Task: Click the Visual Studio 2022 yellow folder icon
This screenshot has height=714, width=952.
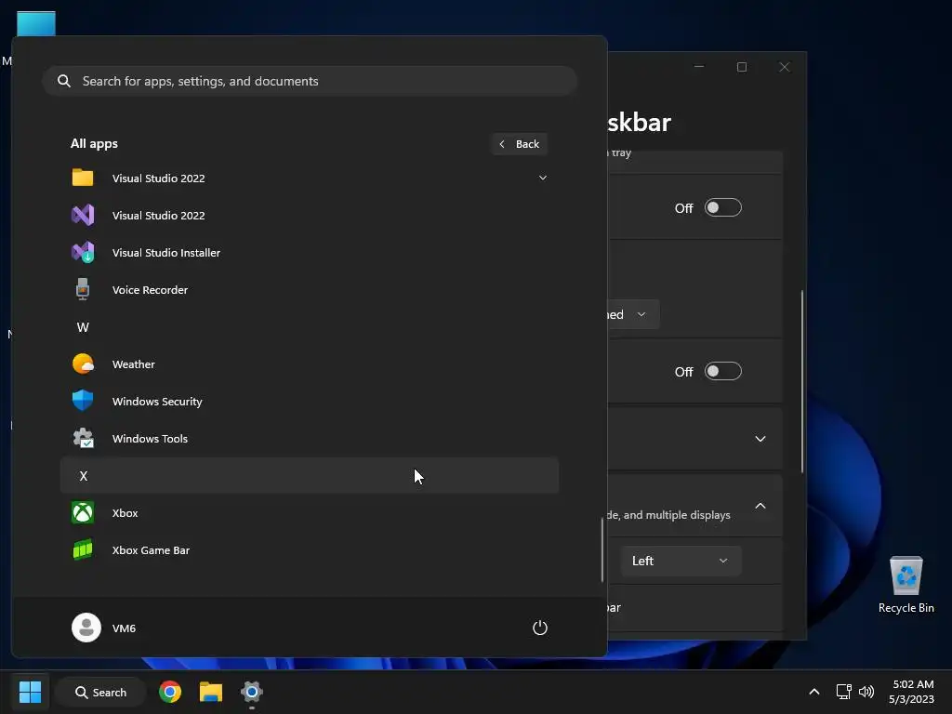Action: coord(83,178)
